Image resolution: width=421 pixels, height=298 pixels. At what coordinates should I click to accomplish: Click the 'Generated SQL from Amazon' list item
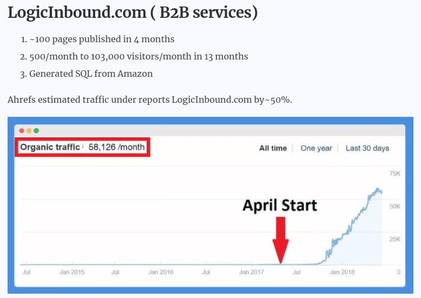tap(91, 74)
